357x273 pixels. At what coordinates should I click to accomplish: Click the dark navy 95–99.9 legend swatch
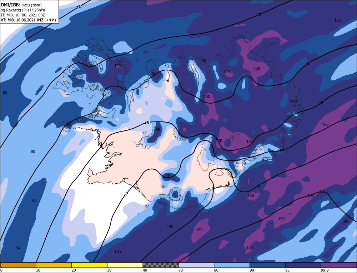(x=303, y=265)
